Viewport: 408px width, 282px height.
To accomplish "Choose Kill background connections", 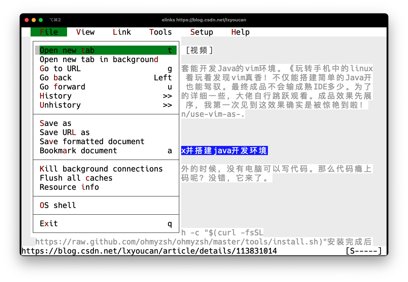I will point(106,169).
